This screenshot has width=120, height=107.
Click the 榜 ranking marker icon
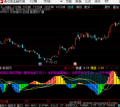click(75, 64)
